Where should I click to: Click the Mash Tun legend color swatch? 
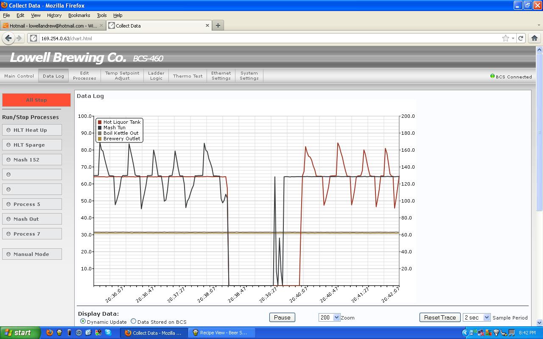coord(100,128)
